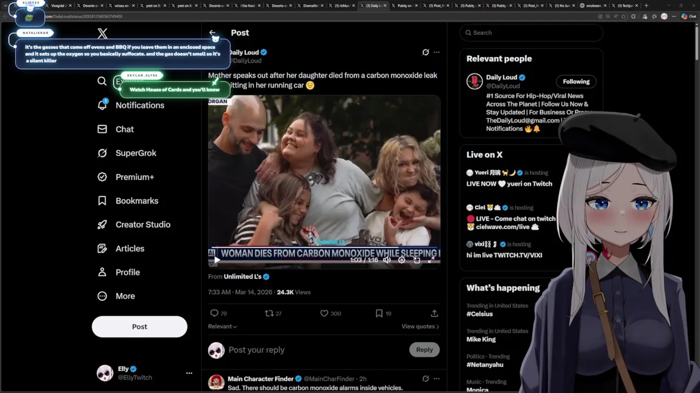Screen dimensions: 700x393
Task: Open Main Character Finder profile name
Action: tap(260, 379)
